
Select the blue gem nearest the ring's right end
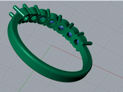[x=78, y=42]
